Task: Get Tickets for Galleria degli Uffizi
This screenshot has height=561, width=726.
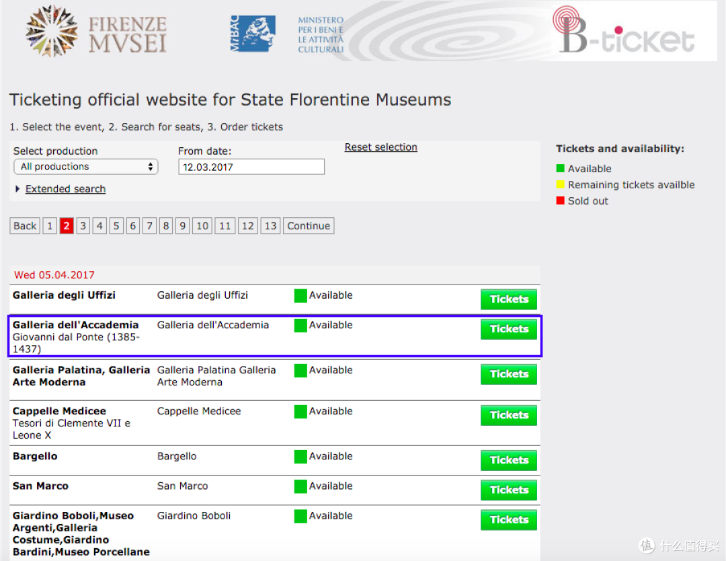Action: coord(508,299)
